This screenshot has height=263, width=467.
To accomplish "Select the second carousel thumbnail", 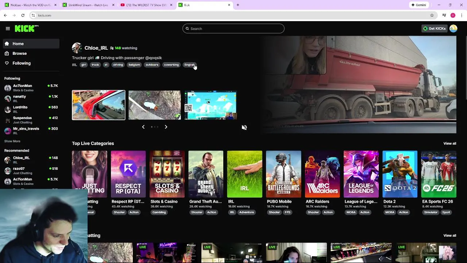I will pyautogui.click(x=154, y=105).
